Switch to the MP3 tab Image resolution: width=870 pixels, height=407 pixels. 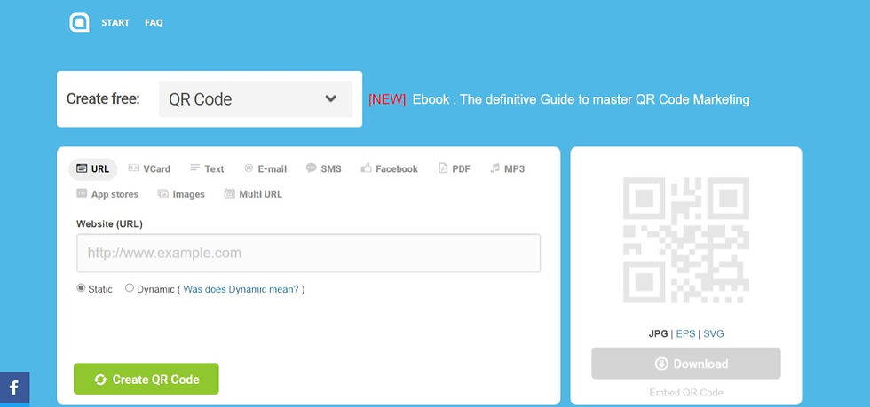click(x=508, y=169)
